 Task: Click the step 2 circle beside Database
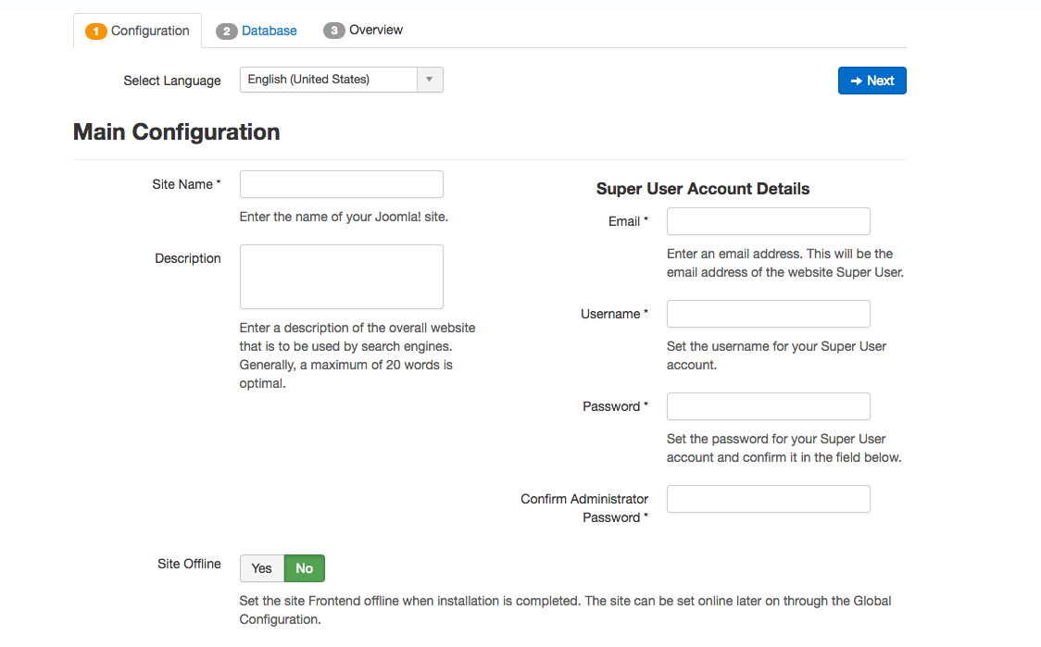(x=227, y=31)
